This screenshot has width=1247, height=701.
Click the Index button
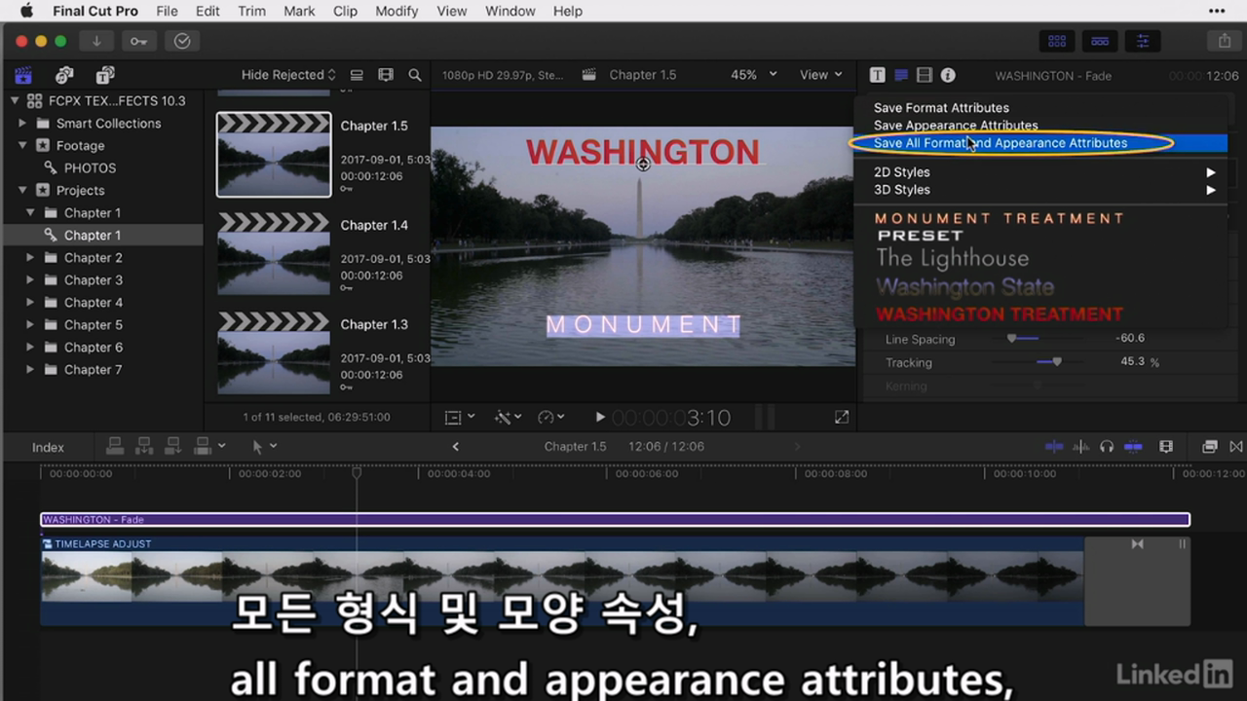point(48,447)
